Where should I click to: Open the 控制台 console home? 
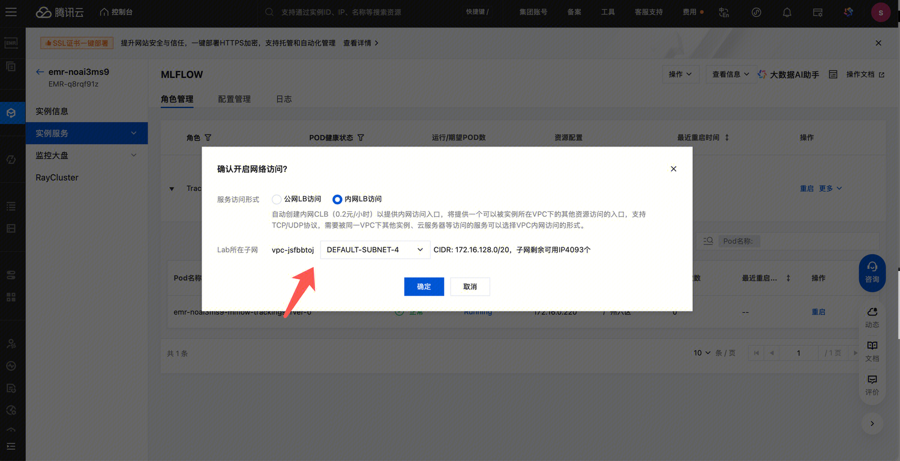[116, 12]
